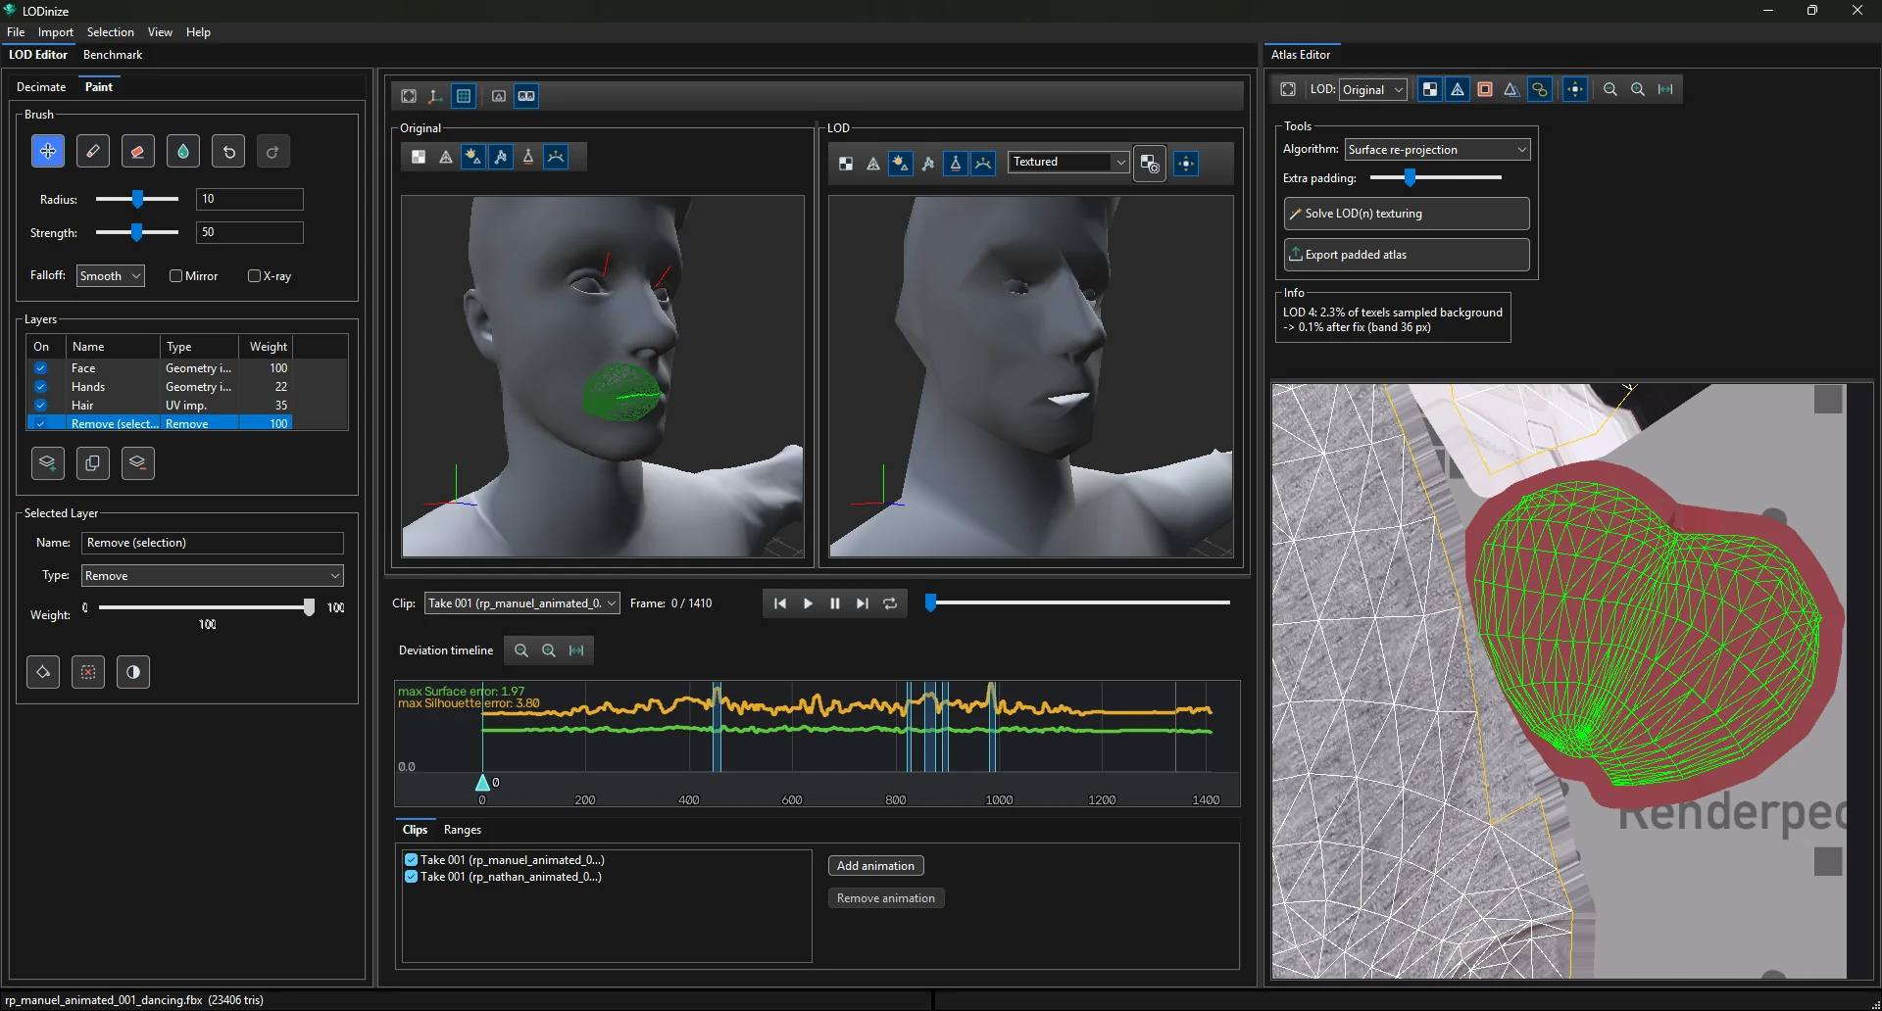1882x1011 pixels.
Task: Select the move brush tool
Action: [x=48, y=152]
